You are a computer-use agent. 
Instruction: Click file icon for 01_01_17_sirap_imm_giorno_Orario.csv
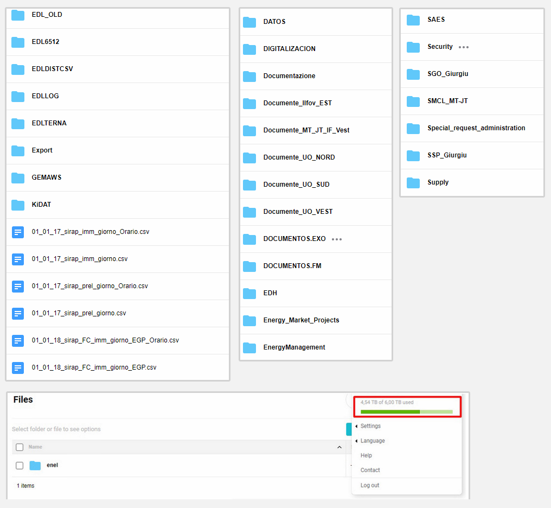coord(18,232)
